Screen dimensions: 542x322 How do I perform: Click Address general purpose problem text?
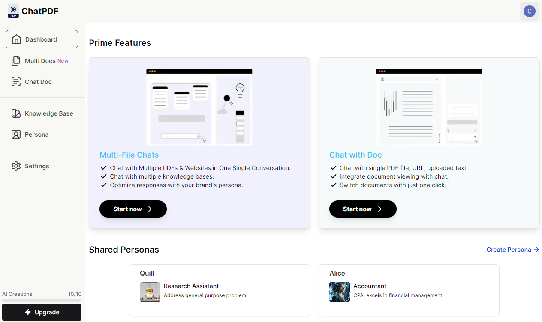pos(205,295)
